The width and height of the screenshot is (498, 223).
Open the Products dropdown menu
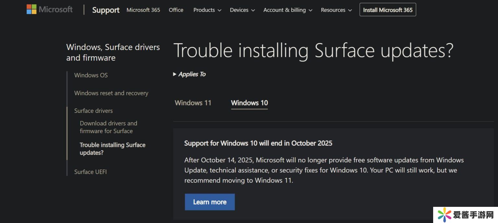tap(207, 10)
